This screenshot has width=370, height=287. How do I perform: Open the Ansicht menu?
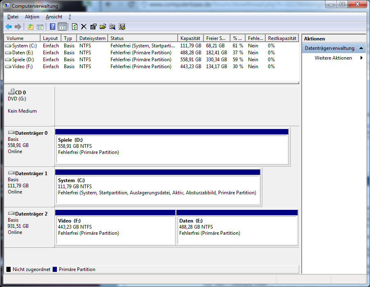[x=54, y=17]
